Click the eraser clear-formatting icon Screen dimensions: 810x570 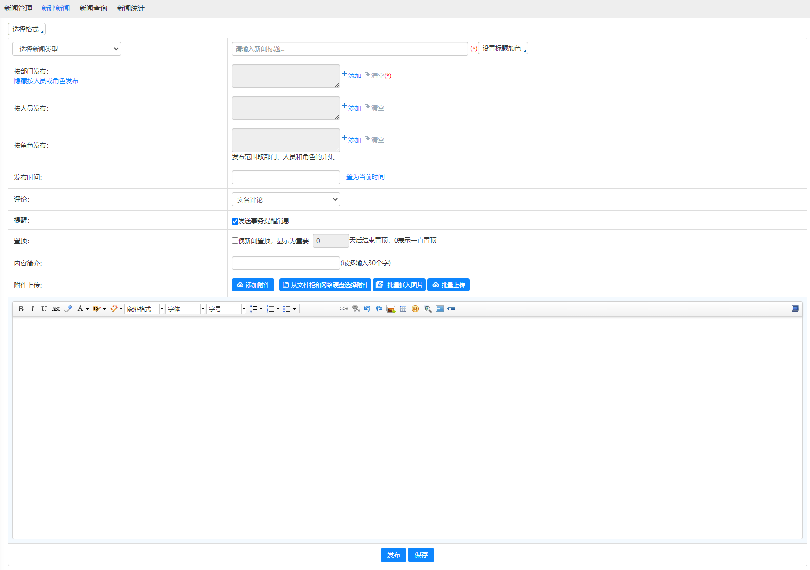[x=68, y=309]
